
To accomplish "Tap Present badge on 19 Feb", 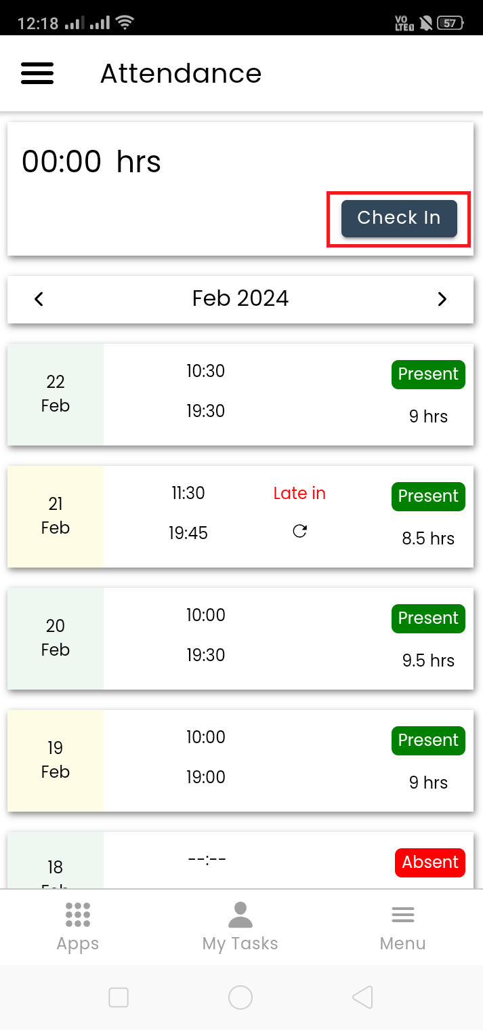I will tap(428, 740).
